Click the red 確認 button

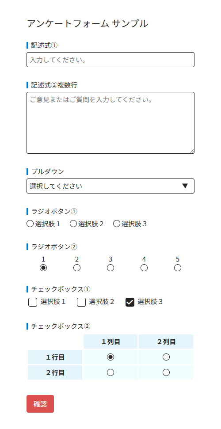tap(40, 403)
